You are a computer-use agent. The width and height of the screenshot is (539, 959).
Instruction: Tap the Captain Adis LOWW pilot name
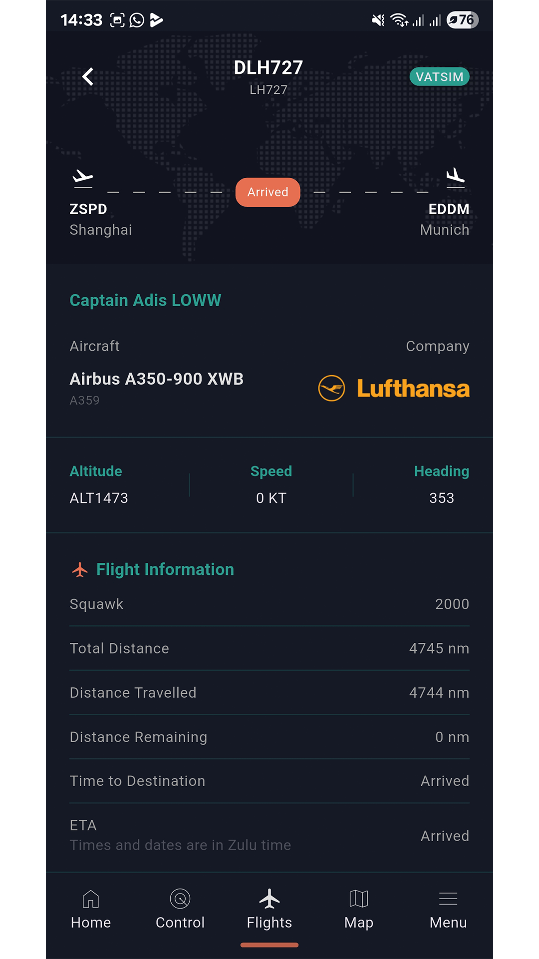(x=145, y=300)
